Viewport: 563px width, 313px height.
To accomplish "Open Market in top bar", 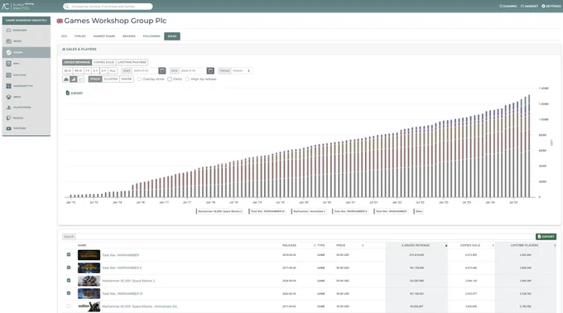I will (529, 6).
